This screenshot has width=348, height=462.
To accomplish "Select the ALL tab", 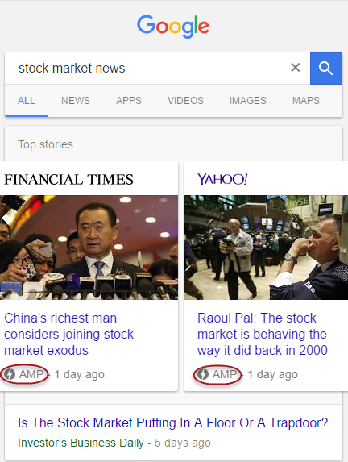I will point(27,101).
